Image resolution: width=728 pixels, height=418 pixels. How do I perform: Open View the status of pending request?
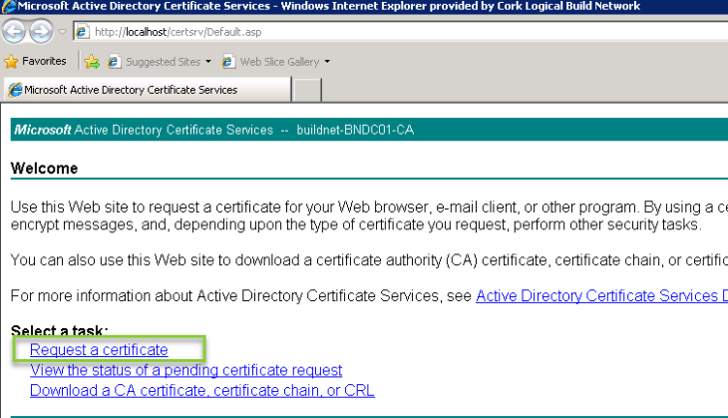tap(185, 370)
